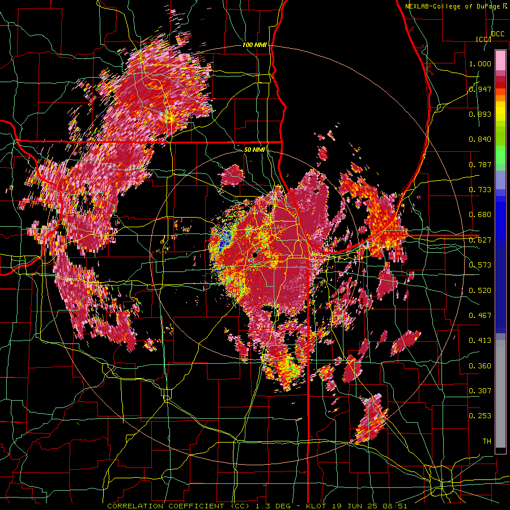The height and width of the screenshot is (510, 510).
Task: Click the 0.840 legend value
Action: 480,139
